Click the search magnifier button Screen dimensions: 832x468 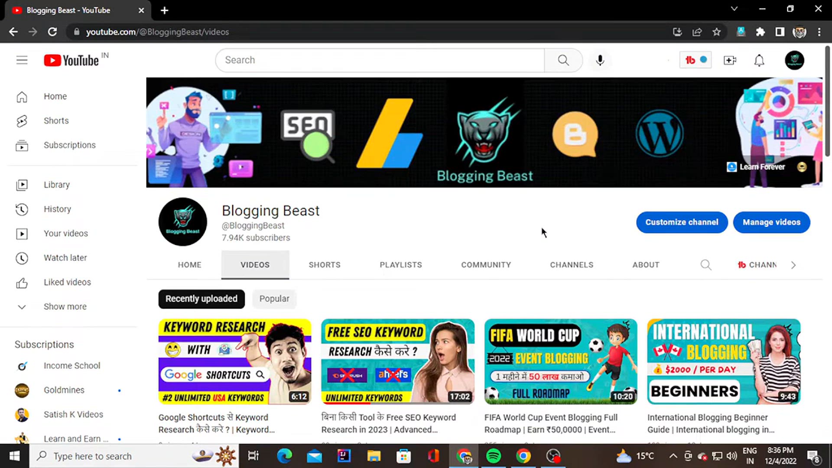tap(563, 60)
